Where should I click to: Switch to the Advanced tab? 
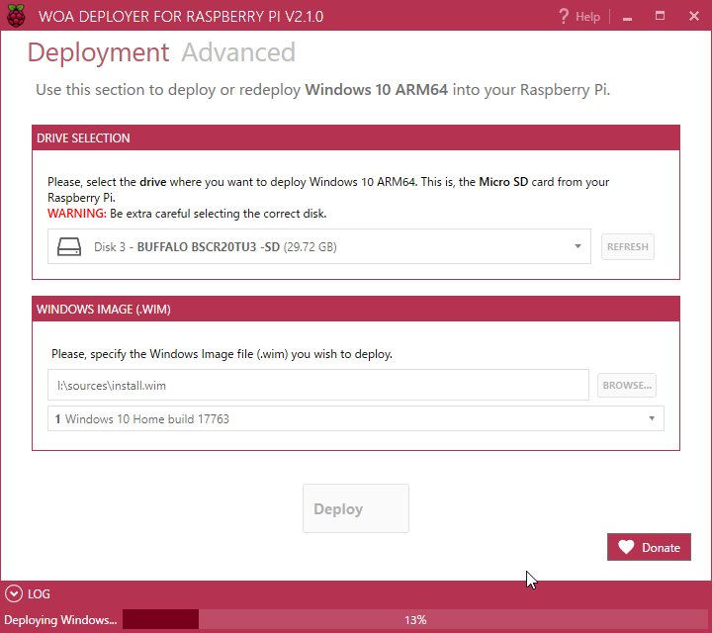point(238,52)
